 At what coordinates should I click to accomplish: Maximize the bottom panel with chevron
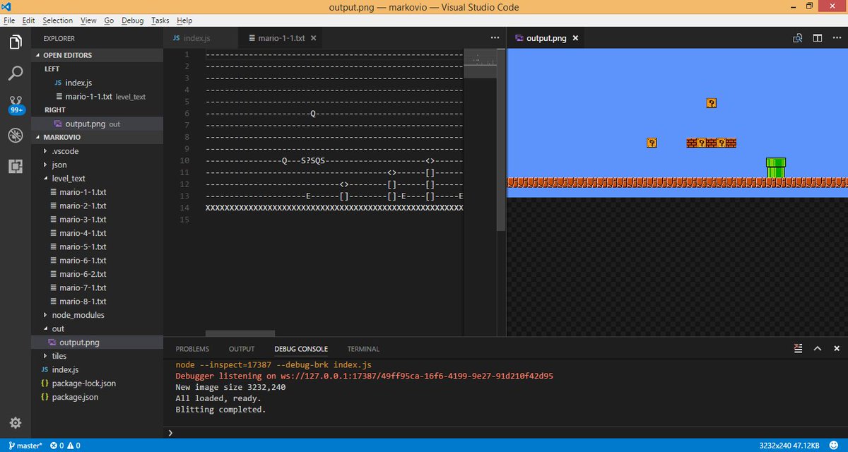[x=818, y=348]
